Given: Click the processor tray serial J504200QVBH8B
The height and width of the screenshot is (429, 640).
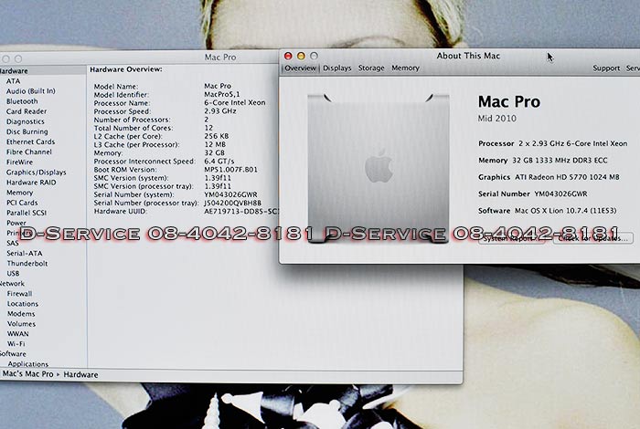Looking at the screenshot, I should click(232, 203).
